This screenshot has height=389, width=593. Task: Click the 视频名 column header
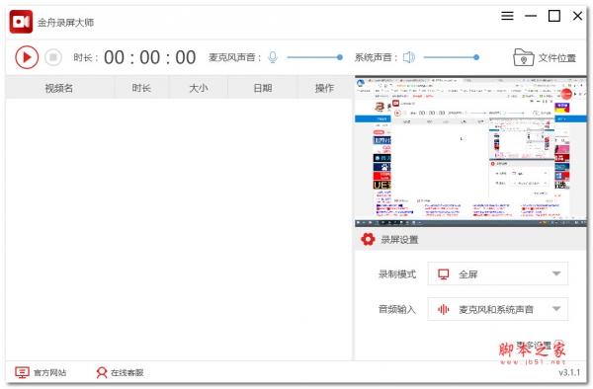pos(59,88)
